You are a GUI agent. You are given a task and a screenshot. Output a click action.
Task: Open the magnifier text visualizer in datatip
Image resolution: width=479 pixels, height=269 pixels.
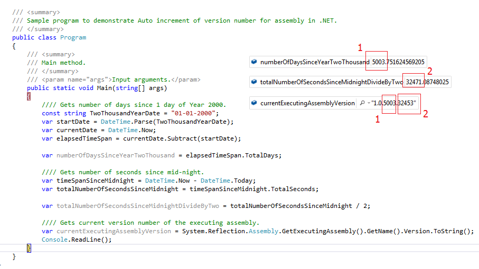tap(362, 103)
